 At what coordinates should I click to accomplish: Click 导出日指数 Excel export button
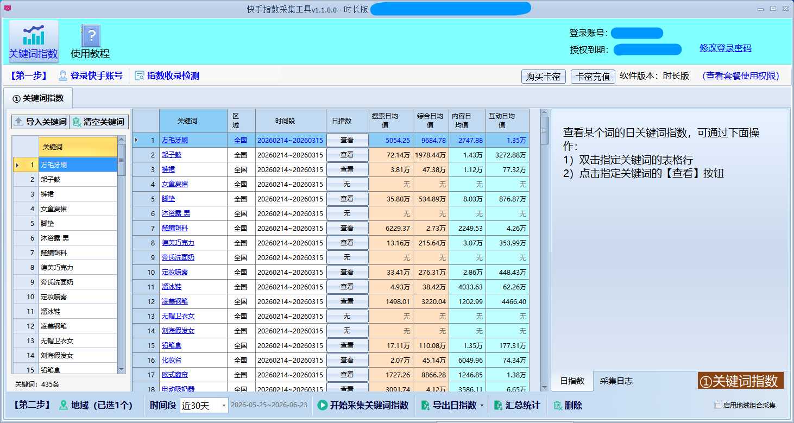tap(449, 405)
